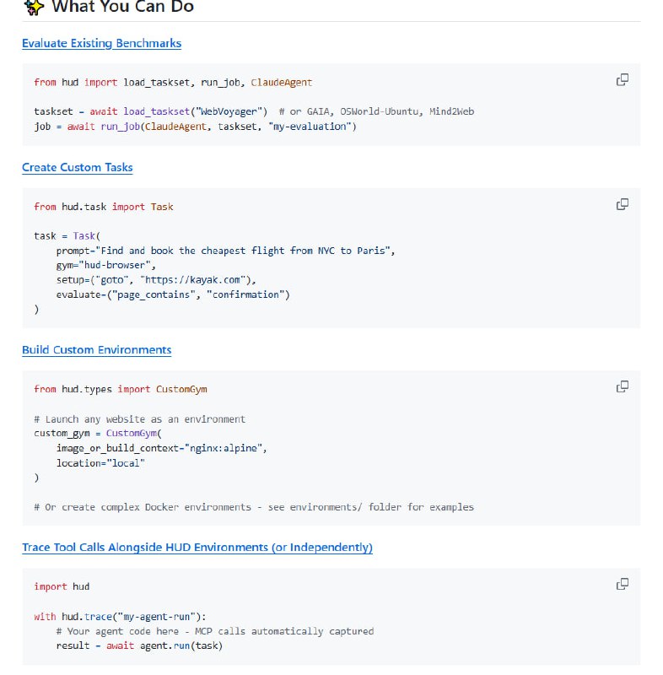The image size is (663, 675).
Task: Follow the Create Custom Tasks link
Action: 77,167
